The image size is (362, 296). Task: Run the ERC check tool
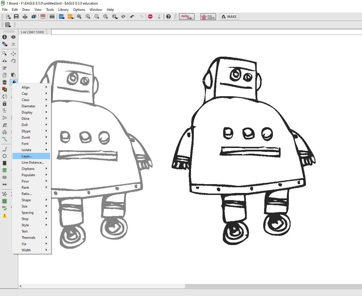pos(5,208)
